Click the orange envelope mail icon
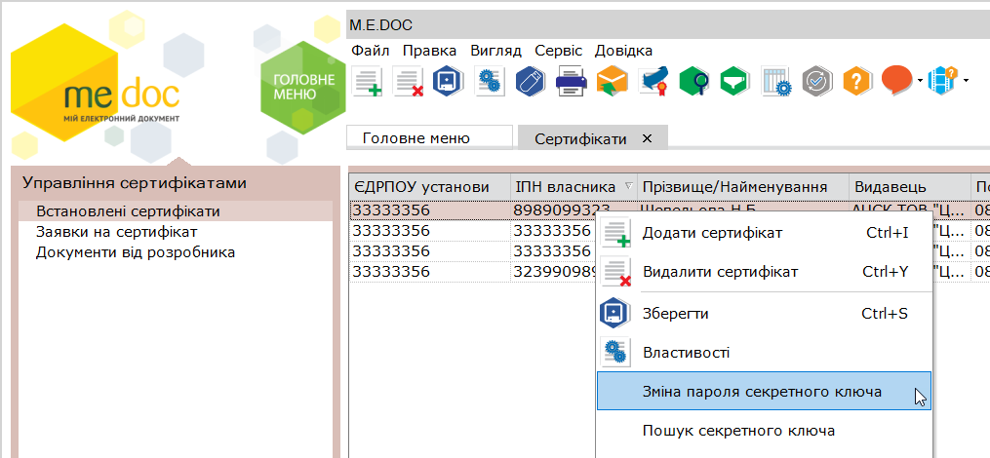990x458 pixels. pyautogui.click(x=612, y=82)
